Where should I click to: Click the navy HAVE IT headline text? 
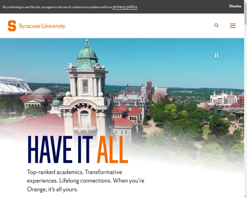pyautogui.click(x=60, y=149)
